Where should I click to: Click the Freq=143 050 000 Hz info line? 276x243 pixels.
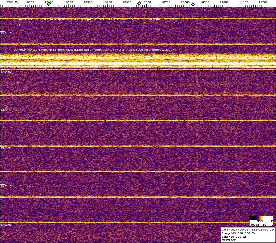coord(238,233)
